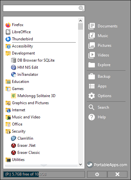
Task: Open the HM NIS Edit icon
Action: tap(14, 67)
